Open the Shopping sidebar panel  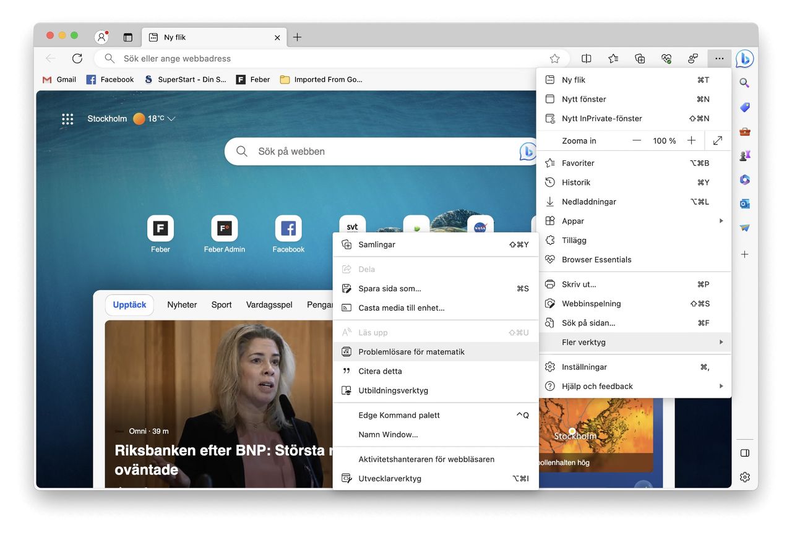tap(744, 107)
